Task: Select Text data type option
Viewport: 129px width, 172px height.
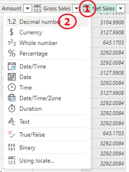Action: 47,122
